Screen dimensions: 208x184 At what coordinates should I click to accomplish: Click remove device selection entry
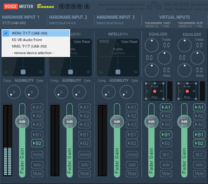[36, 53]
